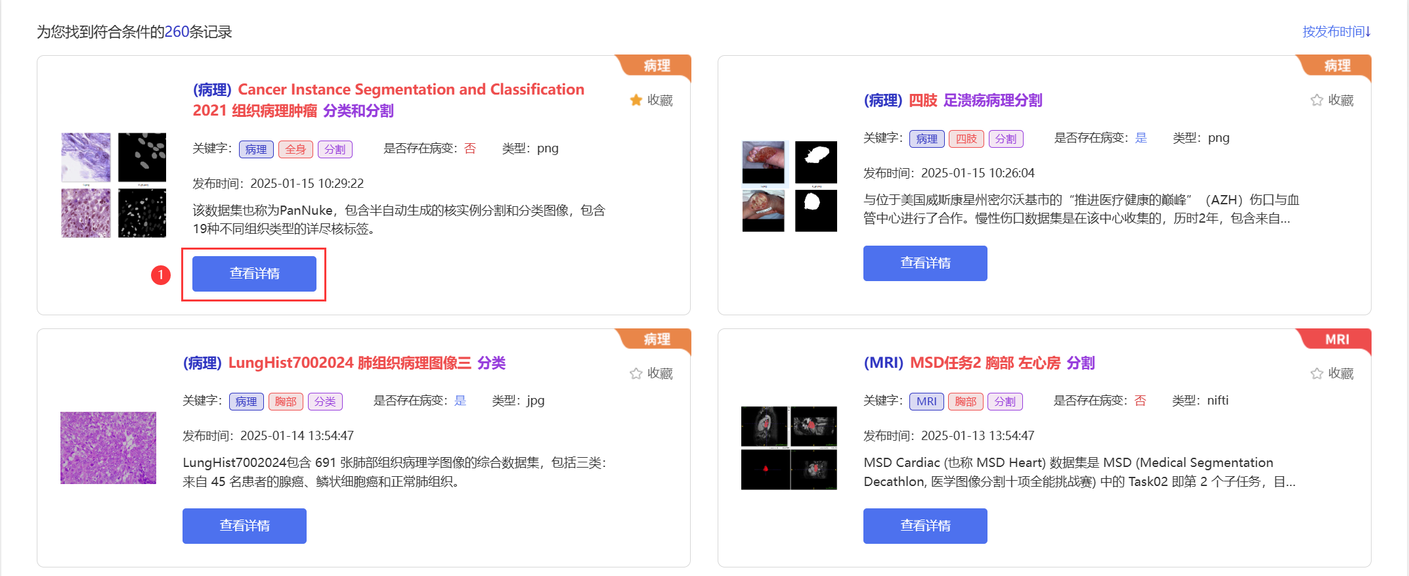The image size is (1409, 576).
Task: Open 查看详情 for Cancer Instance Segmentation dataset
Action: coord(254,273)
